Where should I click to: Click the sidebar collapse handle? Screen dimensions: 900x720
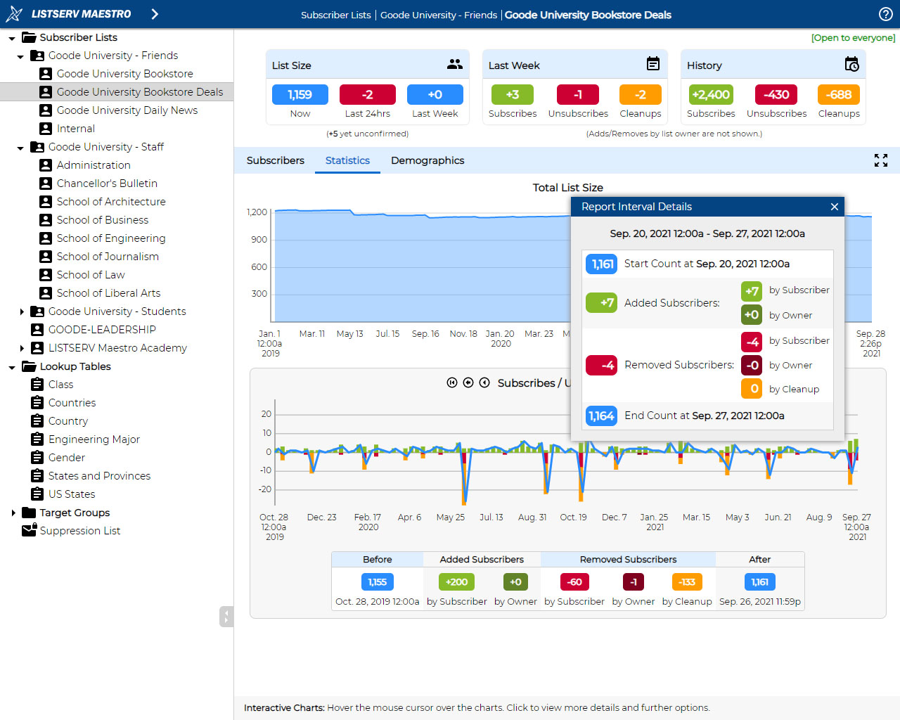click(x=226, y=617)
